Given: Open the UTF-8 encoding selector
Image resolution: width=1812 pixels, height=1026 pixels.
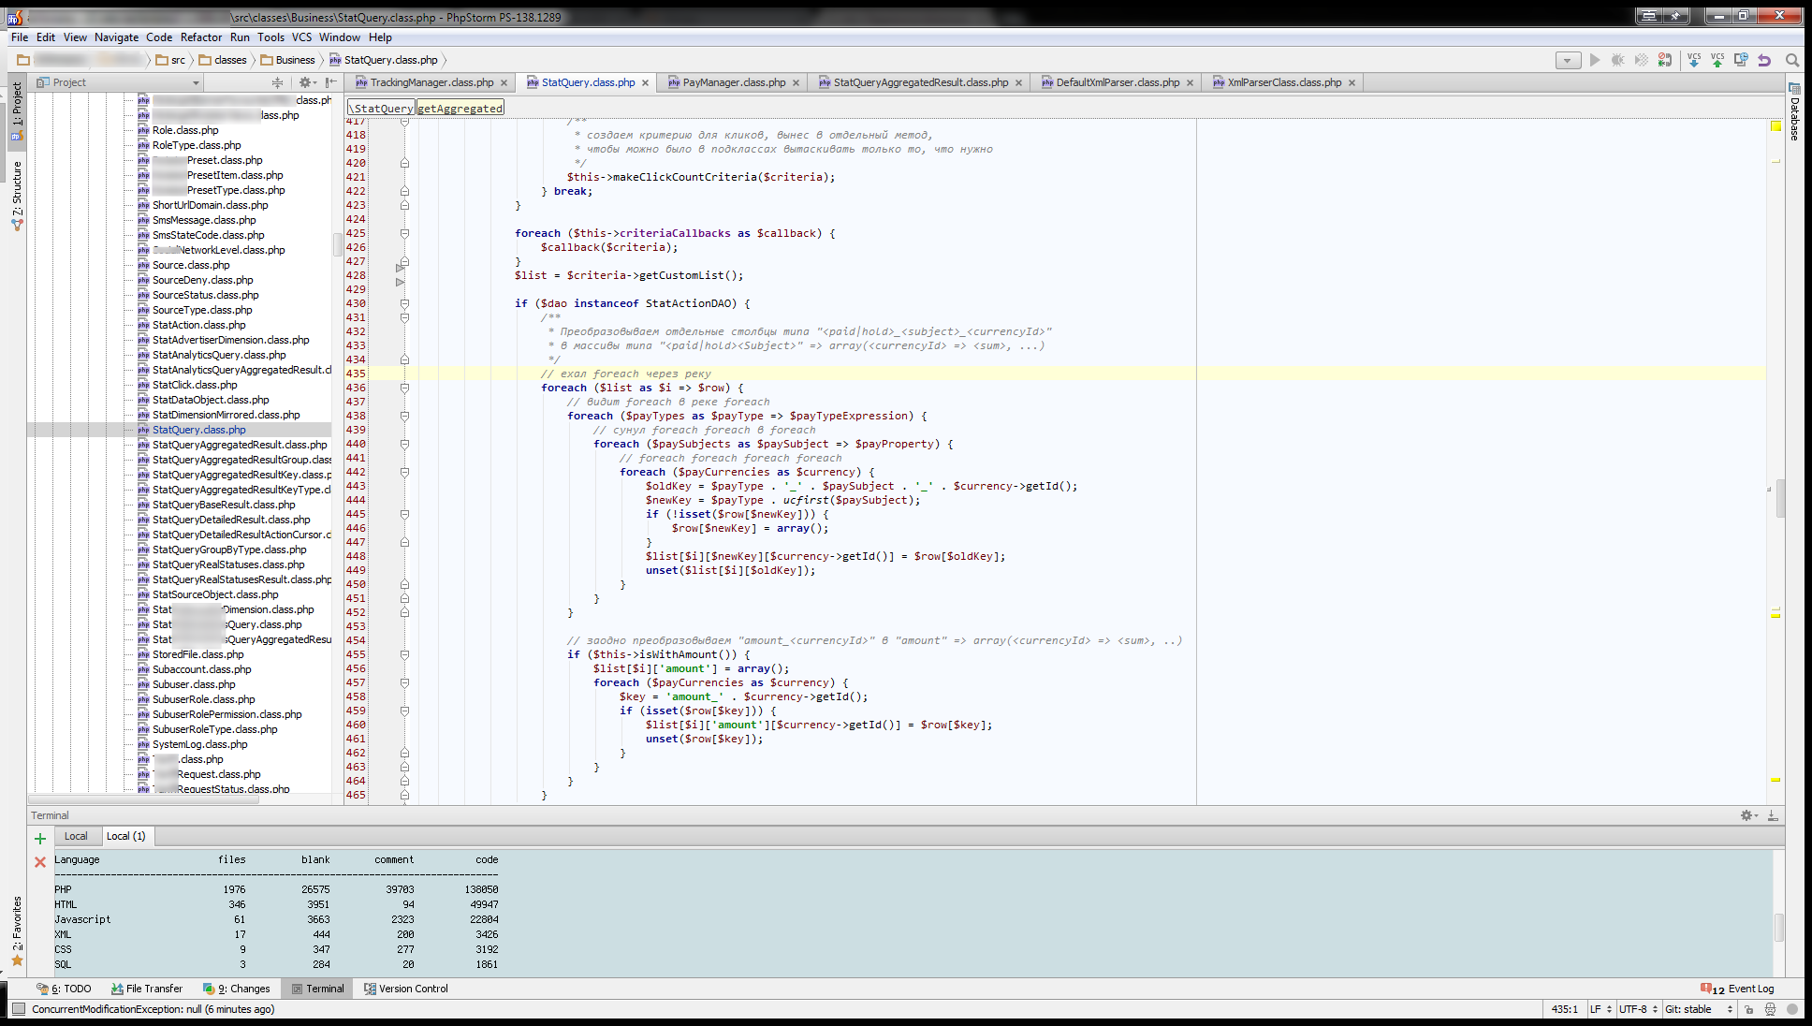Looking at the screenshot, I should click(x=1638, y=1009).
